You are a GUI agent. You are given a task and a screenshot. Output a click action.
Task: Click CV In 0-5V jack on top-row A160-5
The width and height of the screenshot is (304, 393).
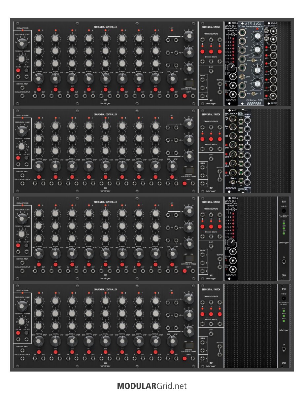click(233, 77)
